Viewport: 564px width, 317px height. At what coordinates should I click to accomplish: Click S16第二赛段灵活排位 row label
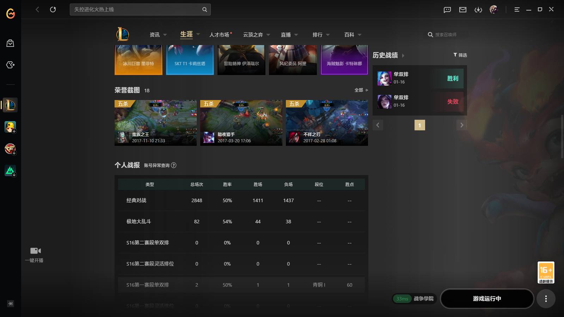(150, 264)
